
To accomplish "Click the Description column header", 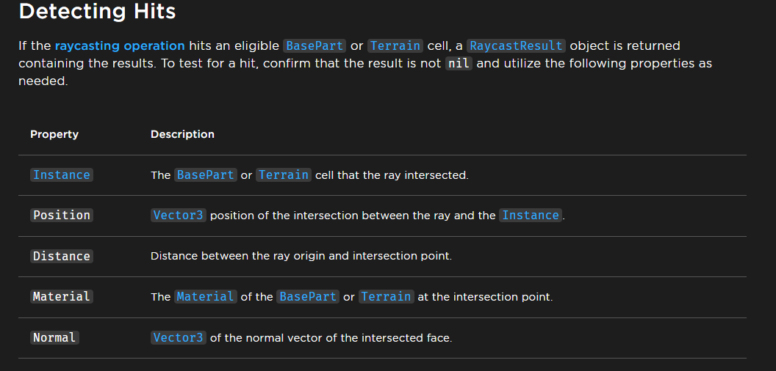I will click(x=182, y=134).
